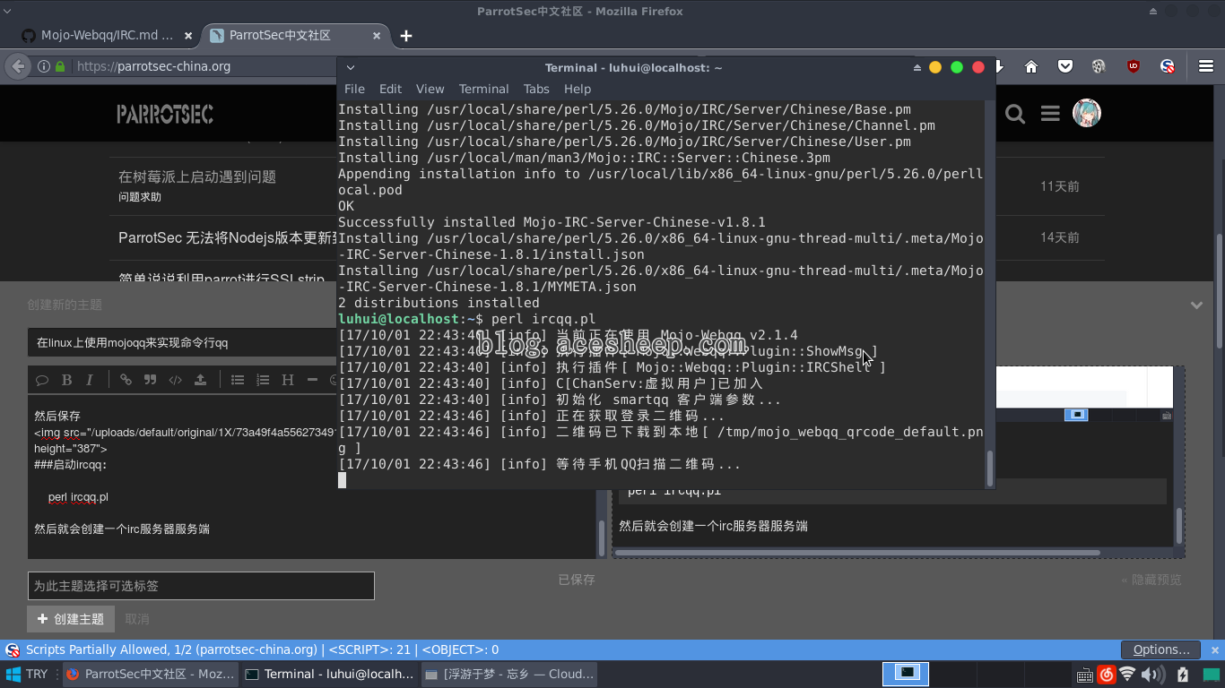Open the Tabs menu in Terminal
Viewport: 1225px width, 688px height.
[x=536, y=89]
